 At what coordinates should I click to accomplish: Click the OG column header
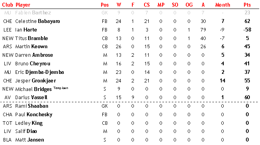click(x=189, y=5)
